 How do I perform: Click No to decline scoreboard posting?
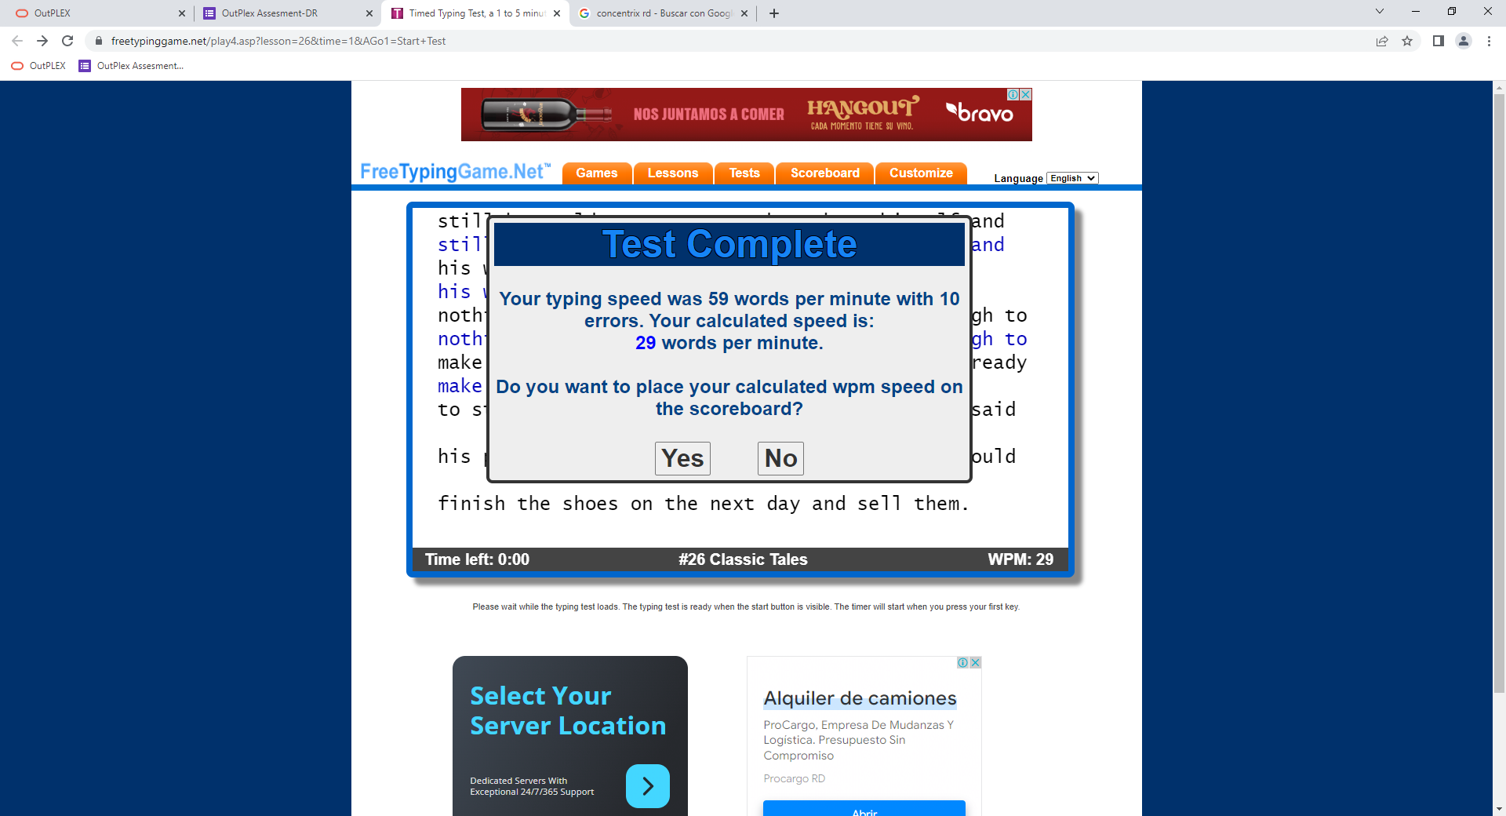pyautogui.click(x=780, y=458)
